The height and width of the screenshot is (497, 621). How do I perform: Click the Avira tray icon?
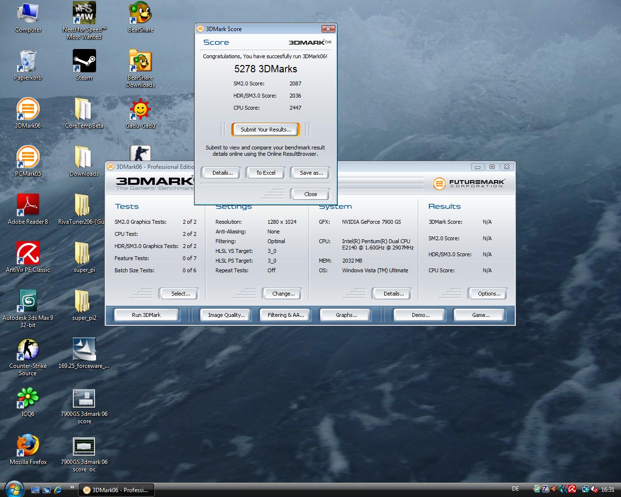[x=572, y=489]
